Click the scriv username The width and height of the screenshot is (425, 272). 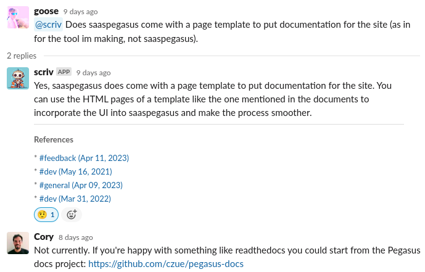43,72
